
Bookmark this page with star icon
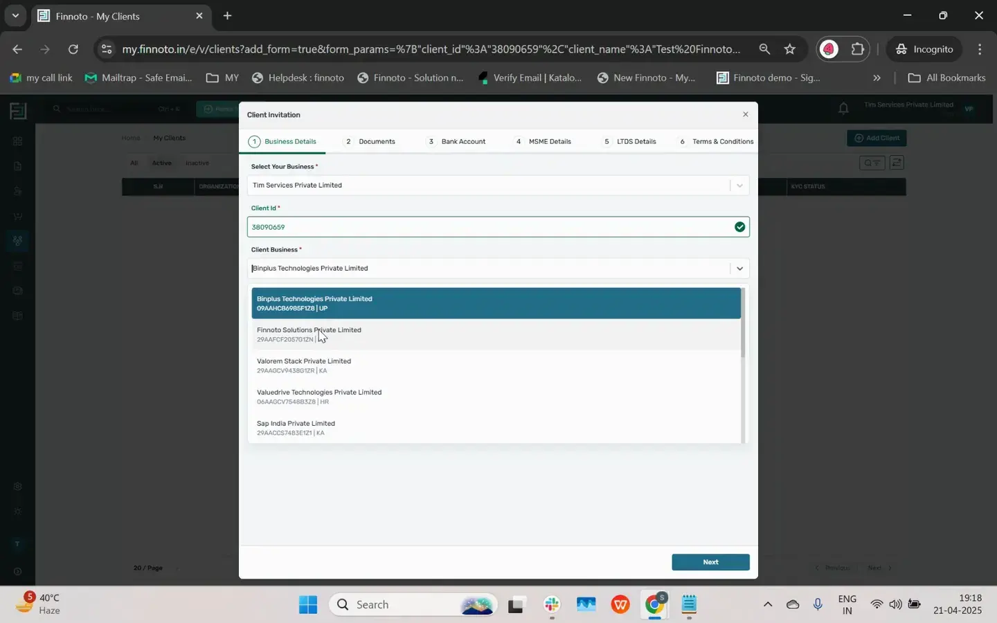[x=790, y=49]
